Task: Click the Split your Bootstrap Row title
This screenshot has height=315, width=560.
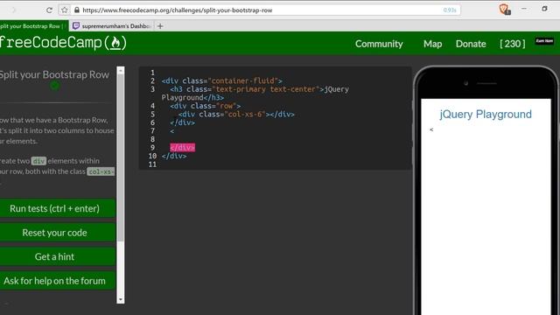Action: point(54,74)
